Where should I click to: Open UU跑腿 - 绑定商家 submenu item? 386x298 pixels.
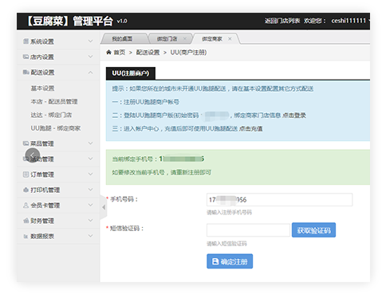tap(56, 128)
